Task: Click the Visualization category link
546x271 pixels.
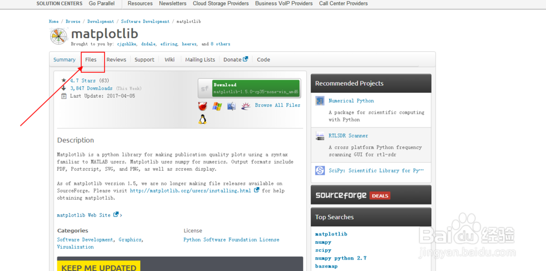Action: (x=75, y=247)
